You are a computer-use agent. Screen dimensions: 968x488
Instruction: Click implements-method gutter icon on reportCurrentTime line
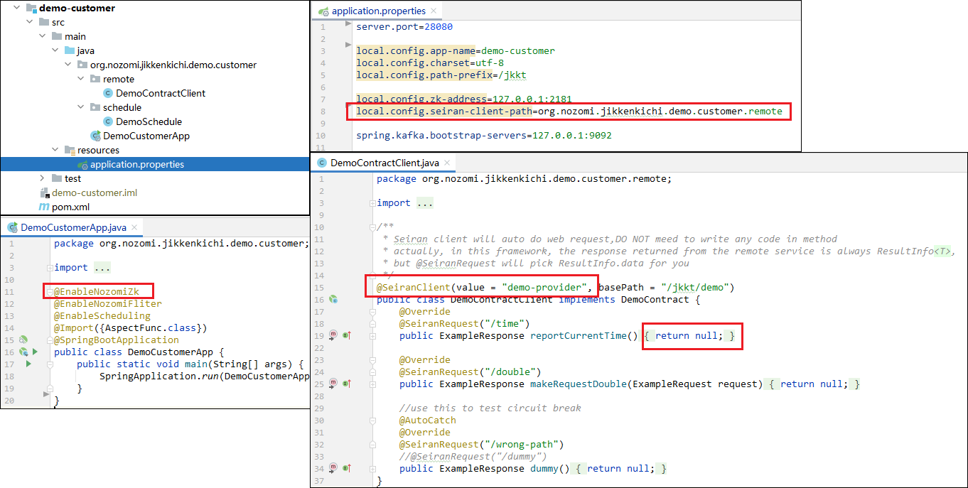point(348,335)
